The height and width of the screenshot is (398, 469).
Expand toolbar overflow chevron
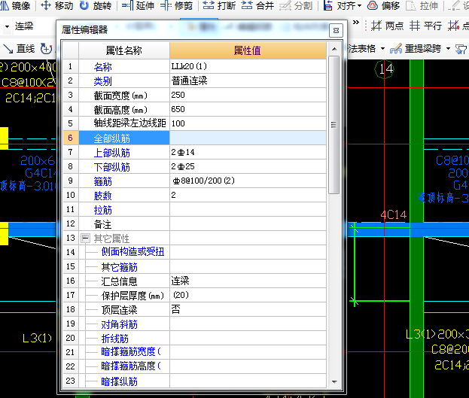pyautogui.click(x=355, y=23)
